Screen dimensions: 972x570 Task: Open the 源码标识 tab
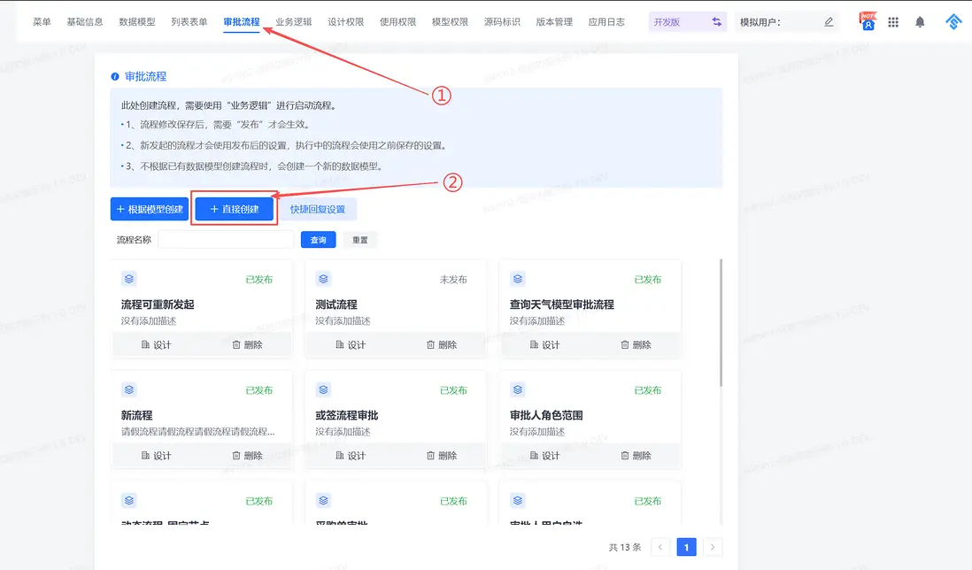point(502,21)
